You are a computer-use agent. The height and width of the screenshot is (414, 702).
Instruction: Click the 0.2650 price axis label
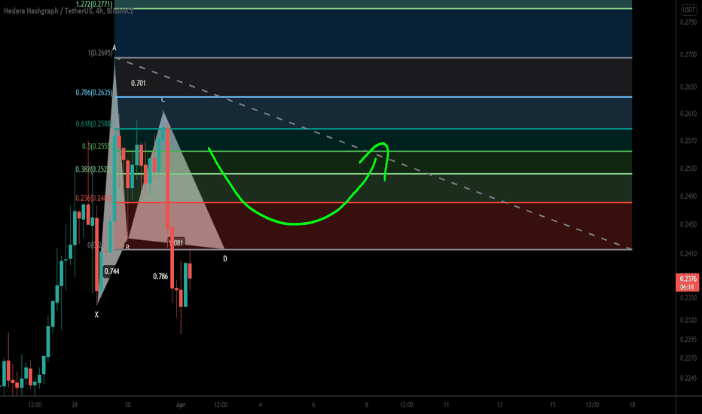pyautogui.click(x=688, y=87)
